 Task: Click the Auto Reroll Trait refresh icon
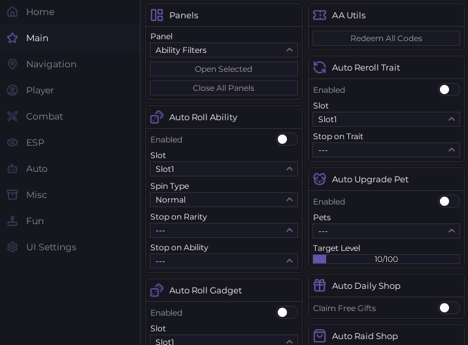pos(320,67)
